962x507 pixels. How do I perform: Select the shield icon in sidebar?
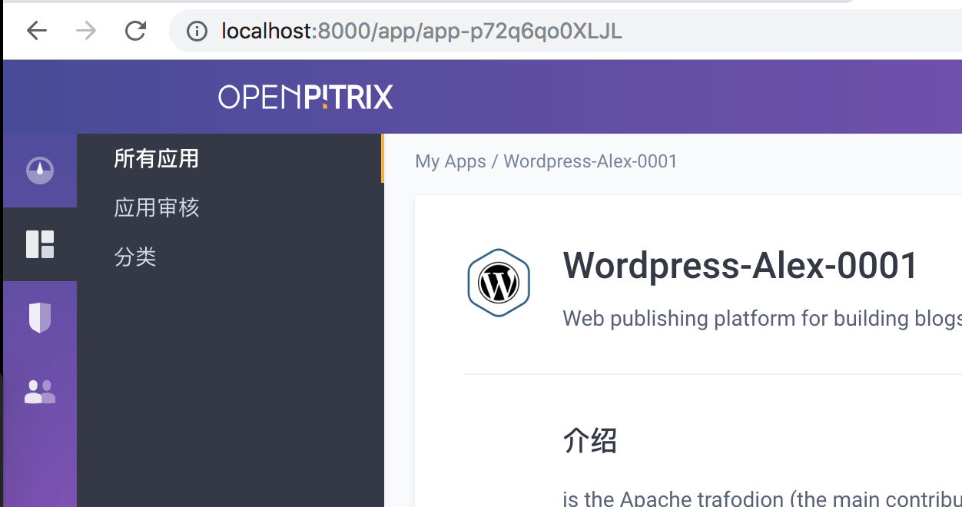tap(39, 317)
